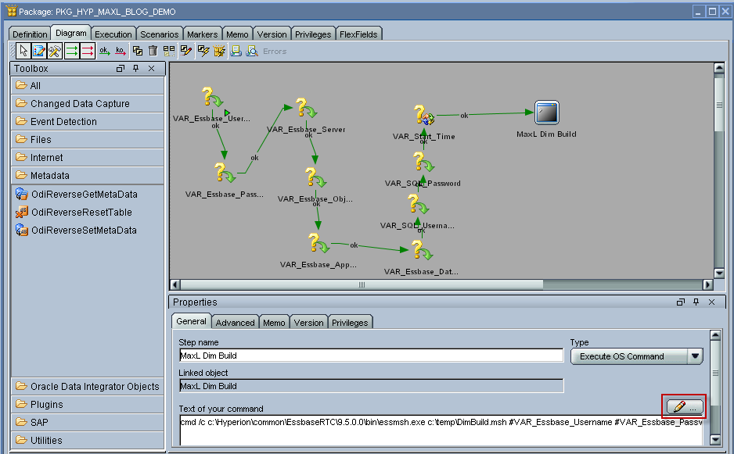Expand the Changed Data Capture toolbox group
Image resolution: width=734 pixels, height=454 pixels.
pos(88,103)
